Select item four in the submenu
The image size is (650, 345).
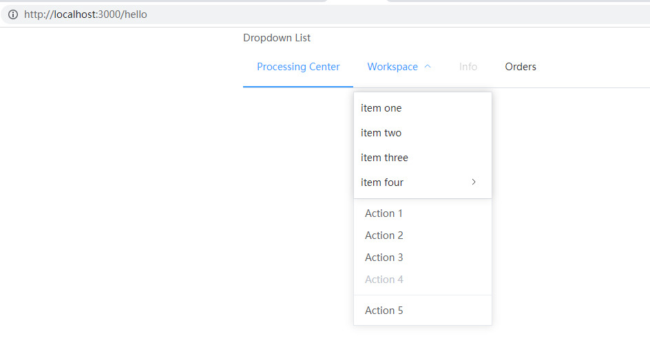pos(422,182)
